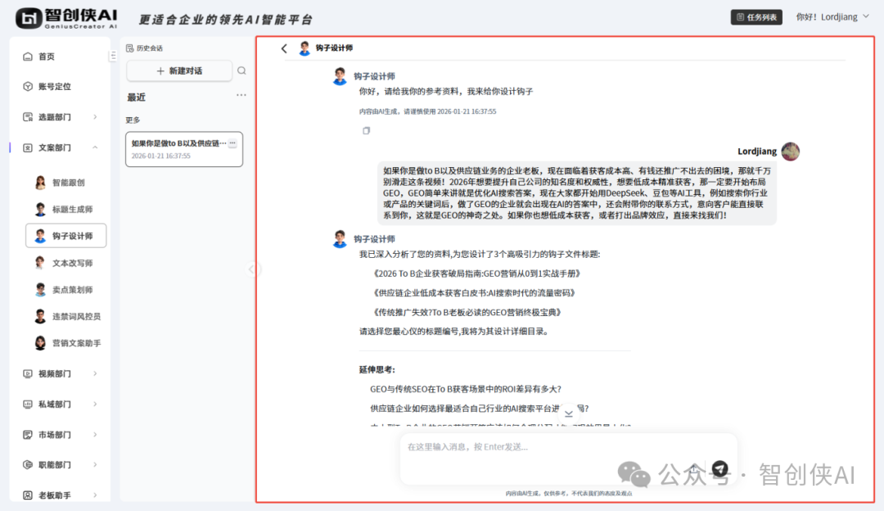This screenshot has width=884, height=511.
Task: Expand the 职能部门 section
Action: point(59,465)
